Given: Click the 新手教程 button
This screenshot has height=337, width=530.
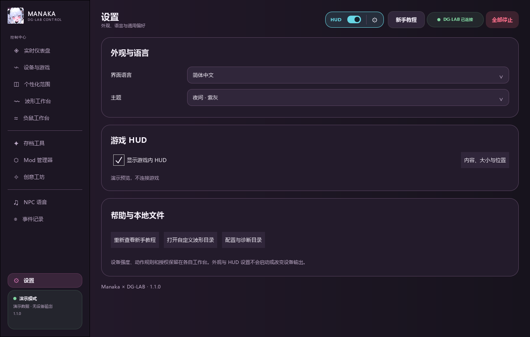Looking at the screenshot, I should (x=406, y=20).
